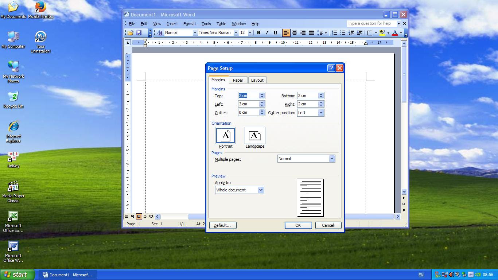Increase the indent

coord(359,33)
